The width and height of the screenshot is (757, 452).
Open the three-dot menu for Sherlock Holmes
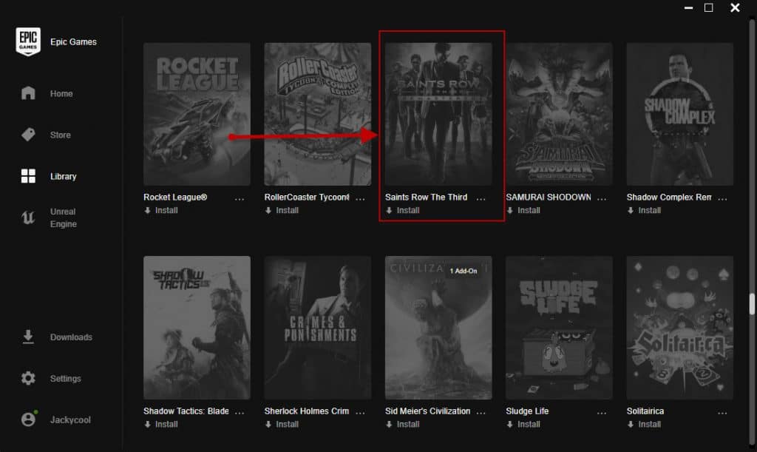point(360,412)
